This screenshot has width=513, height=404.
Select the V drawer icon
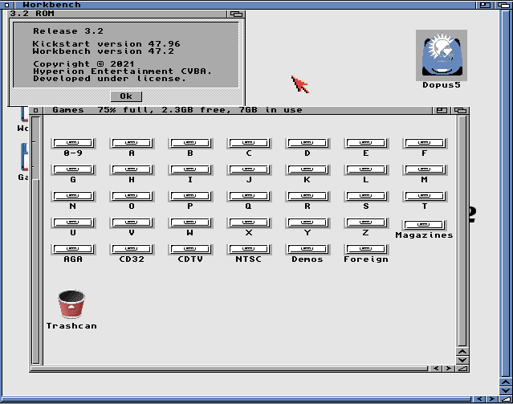click(132, 222)
